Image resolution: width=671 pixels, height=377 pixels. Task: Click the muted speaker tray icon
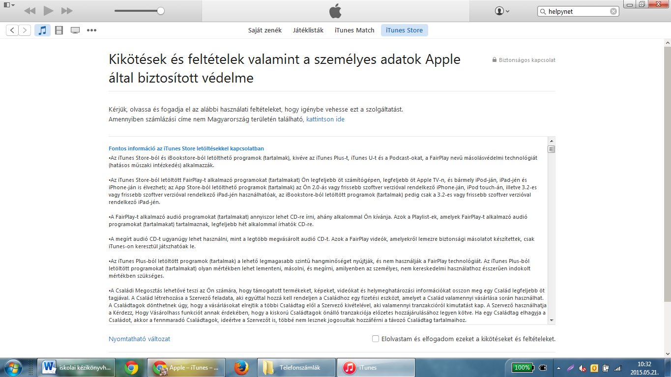coord(583,368)
